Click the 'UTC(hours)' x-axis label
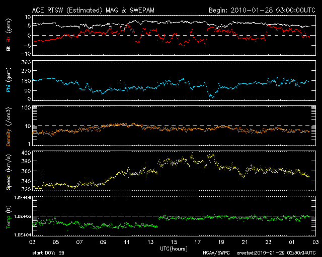322x257 pixels. point(174,249)
